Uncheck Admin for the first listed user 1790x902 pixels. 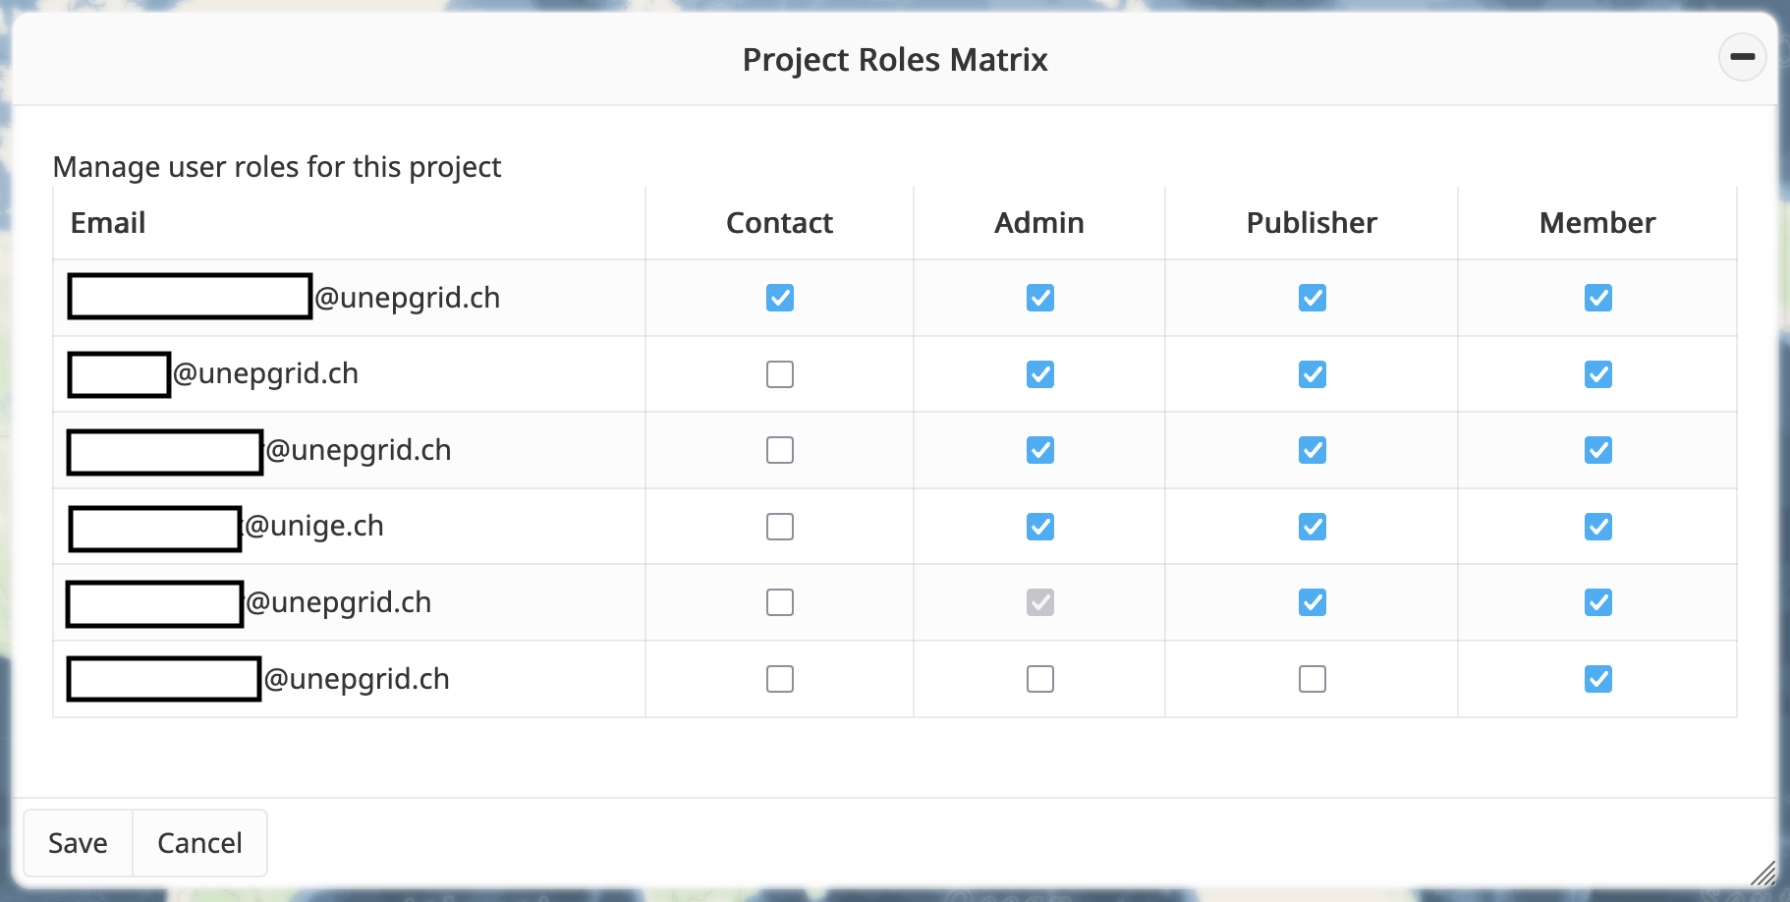pyautogui.click(x=1039, y=298)
